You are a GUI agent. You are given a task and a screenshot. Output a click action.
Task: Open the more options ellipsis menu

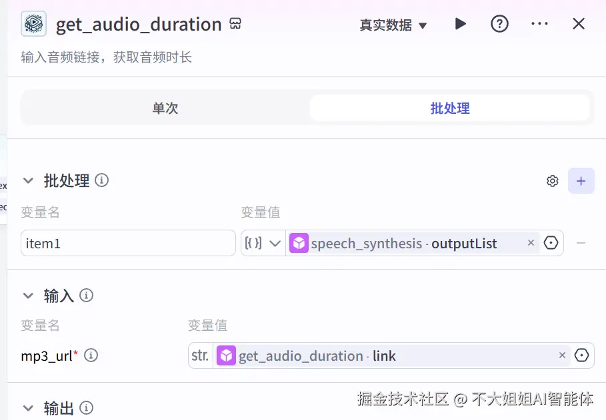539,24
